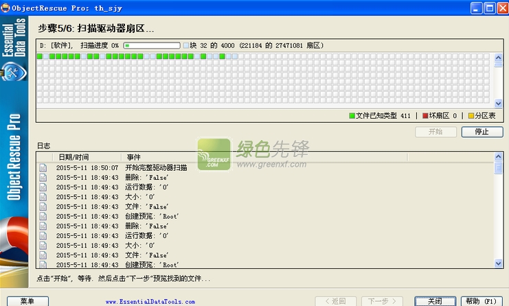509x306 pixels.
Task: Click icon beside first 大小: '0' row
Action: (43, 197)
